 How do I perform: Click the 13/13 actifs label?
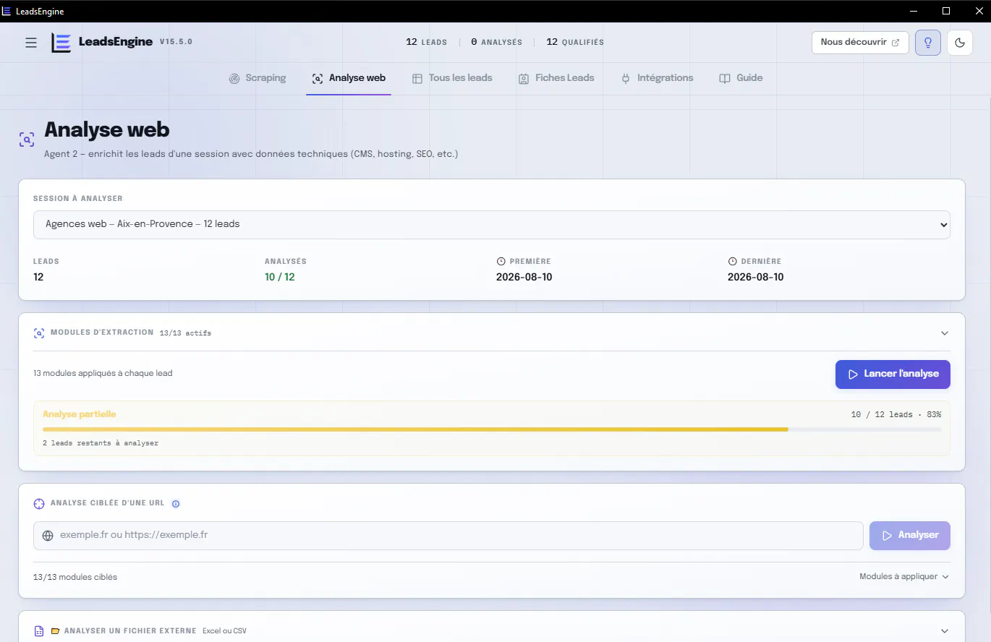185,333
